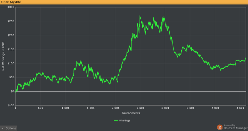The height and width of the screenshot is (131, 248).
Task: Click the Tournaments axis title
Action: click(131, 113)
